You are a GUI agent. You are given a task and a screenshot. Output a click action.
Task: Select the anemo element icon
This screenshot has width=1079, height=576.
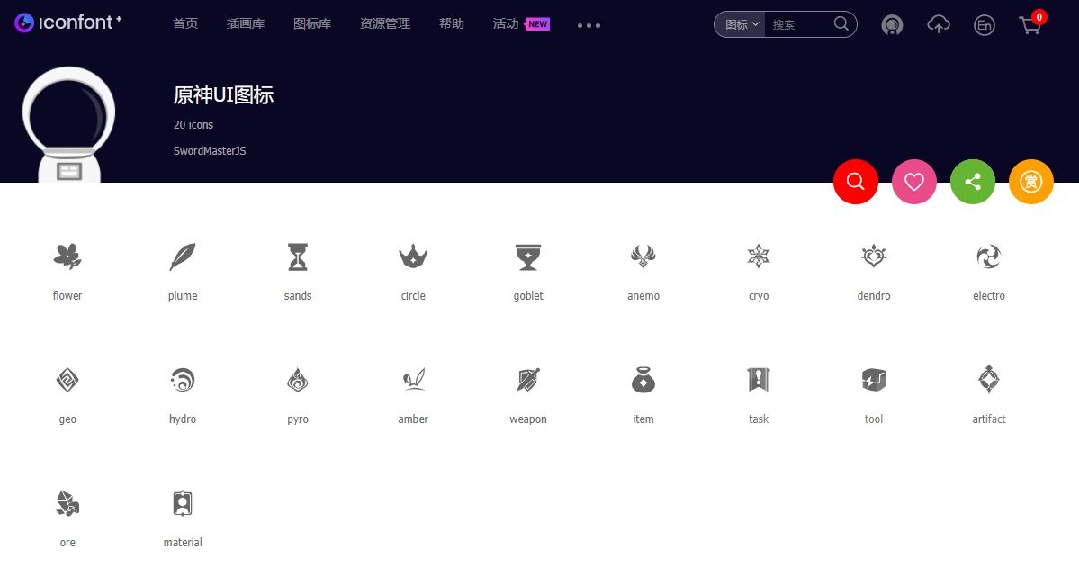coord(643,256)
